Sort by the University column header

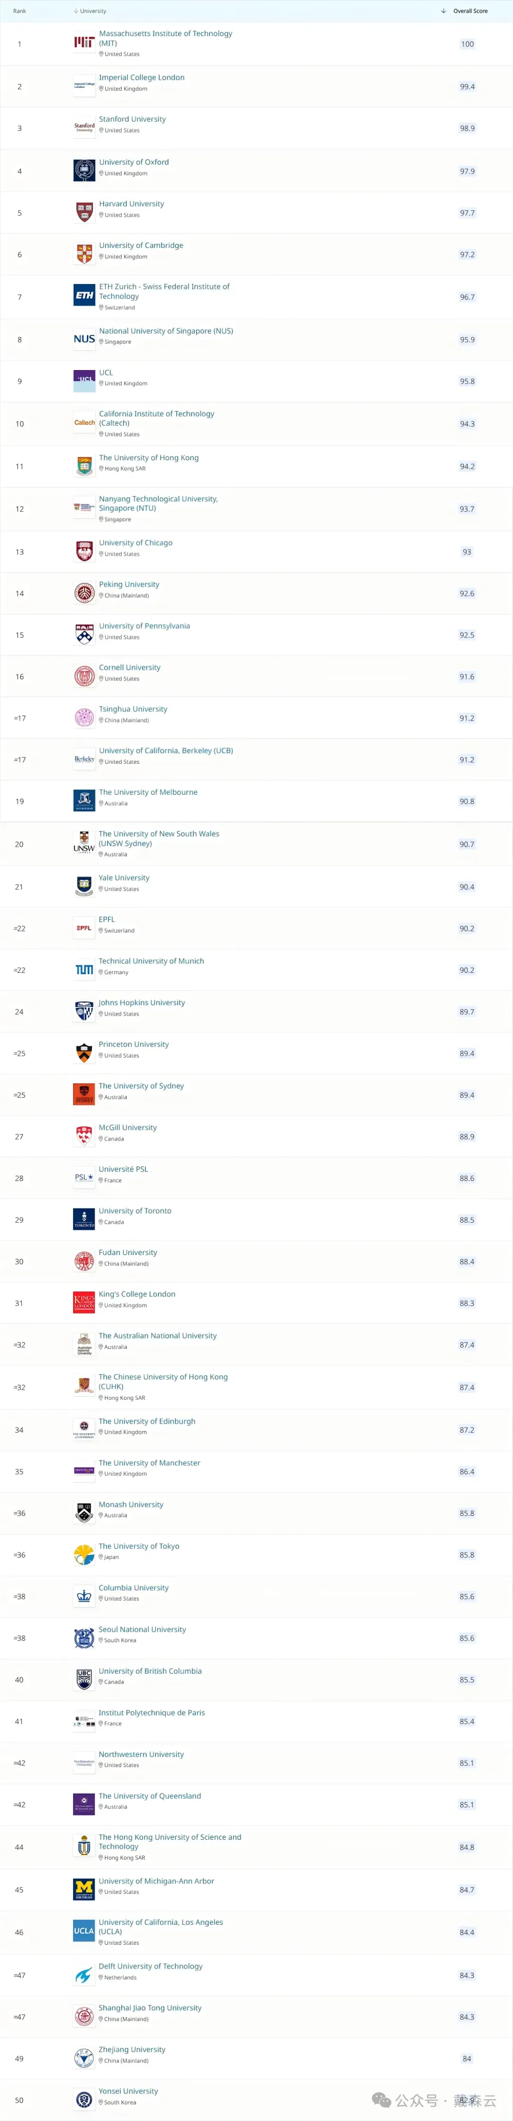pyautogui.click(x=92, y=11)
